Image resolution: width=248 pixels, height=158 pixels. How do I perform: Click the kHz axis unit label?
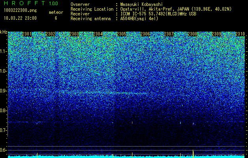[4, 32]
